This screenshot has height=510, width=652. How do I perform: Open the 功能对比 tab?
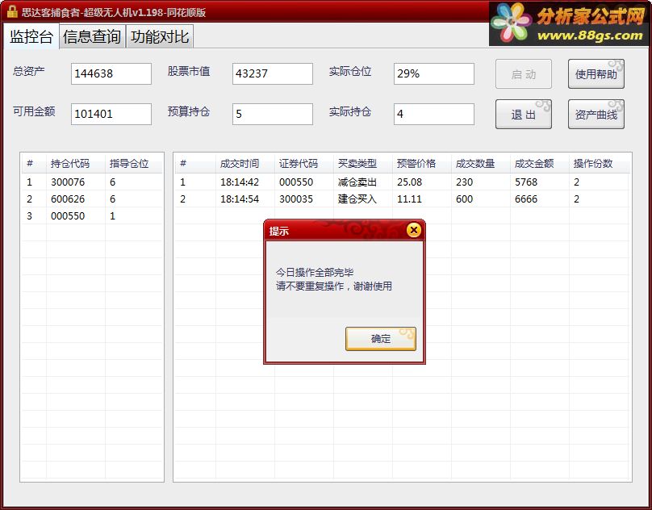pos(160,36)
